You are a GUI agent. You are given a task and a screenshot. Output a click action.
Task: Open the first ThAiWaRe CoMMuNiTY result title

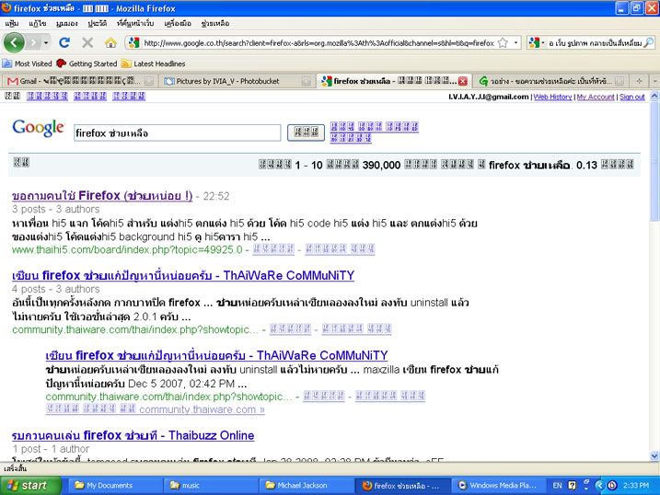pyautogui.click(x=183, y=275)
